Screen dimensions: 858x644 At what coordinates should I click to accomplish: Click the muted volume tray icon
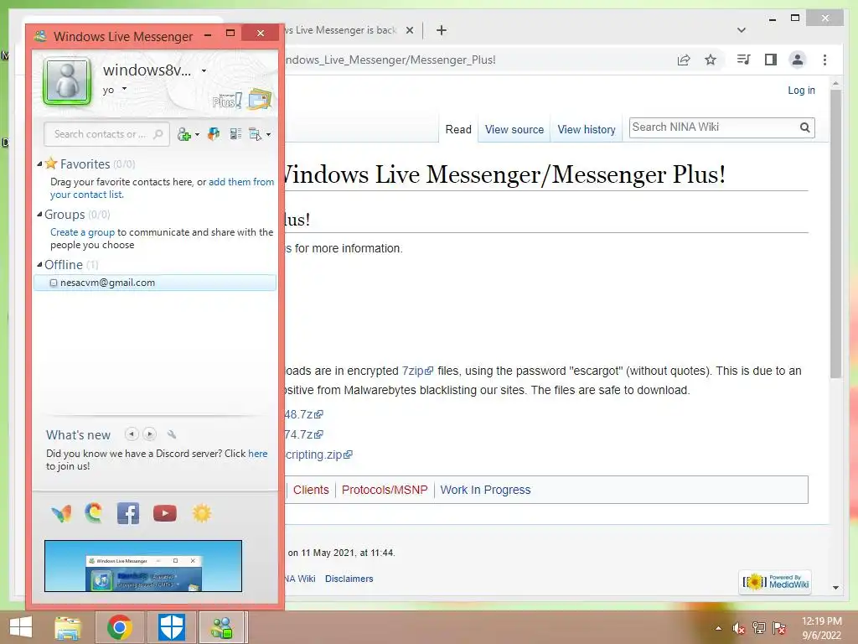pos(739,628)
